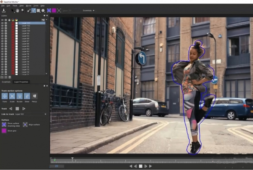The width and height of the screenshot is (253, 170).
Task: Click the Show grid magenta swatch
Action: [4, 131]
